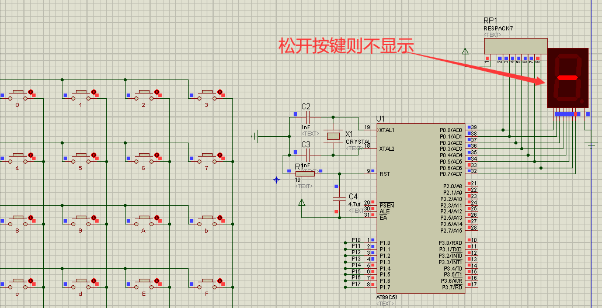The image size is (602, 308).
Task: Select resistor R1 body
Action: (x=305, y=173)
